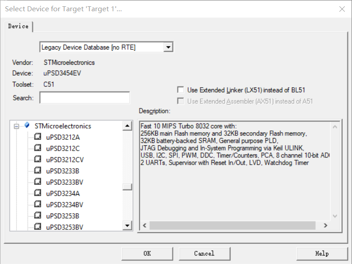Click the device list scroll up arrow
The image size is (352, 264).
click(x=127, y=126)
